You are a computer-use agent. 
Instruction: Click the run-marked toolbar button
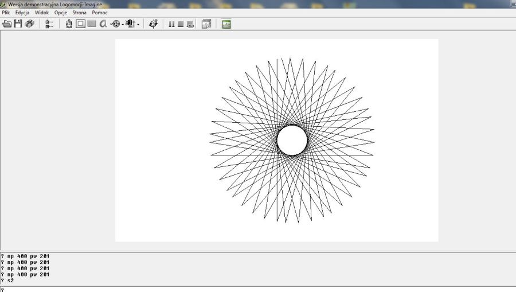coord(190,24)
